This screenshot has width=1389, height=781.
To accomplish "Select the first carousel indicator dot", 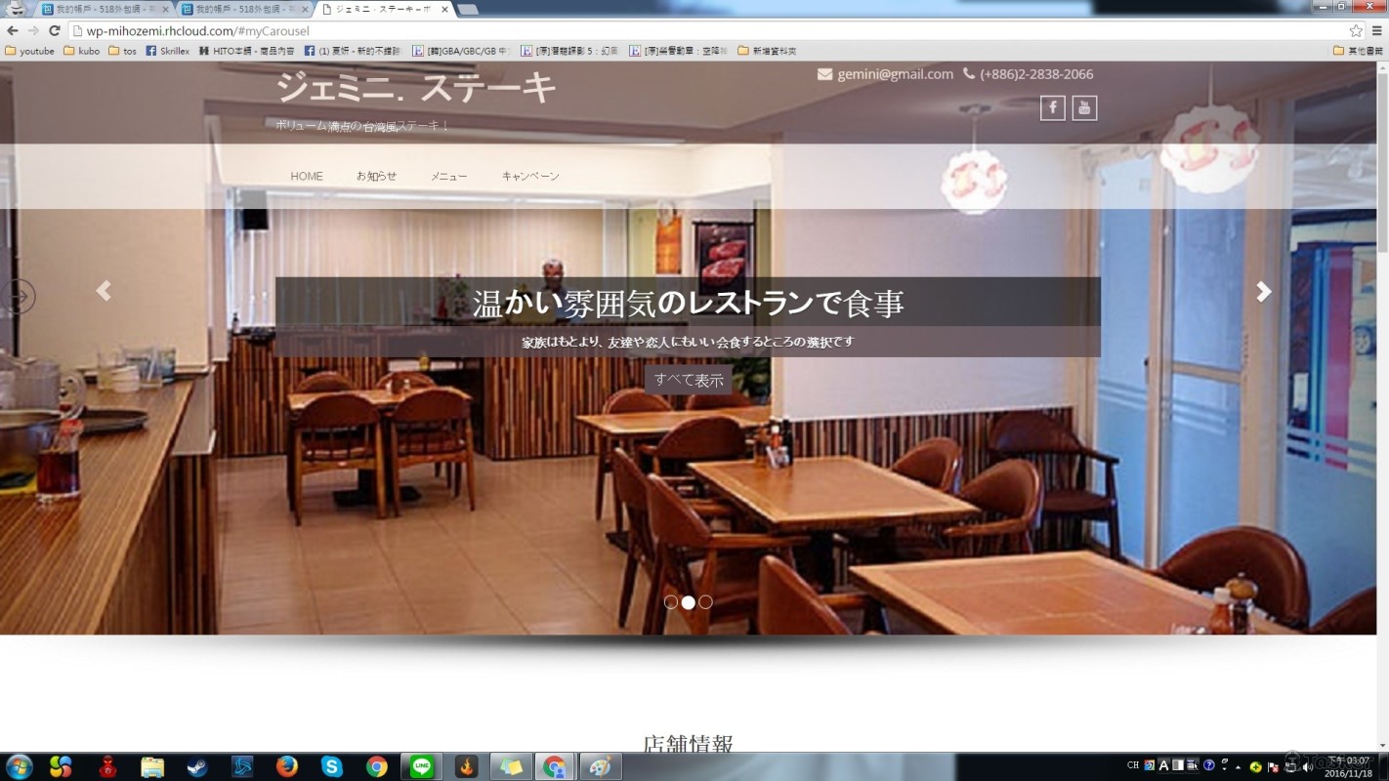I will point(671,602).
